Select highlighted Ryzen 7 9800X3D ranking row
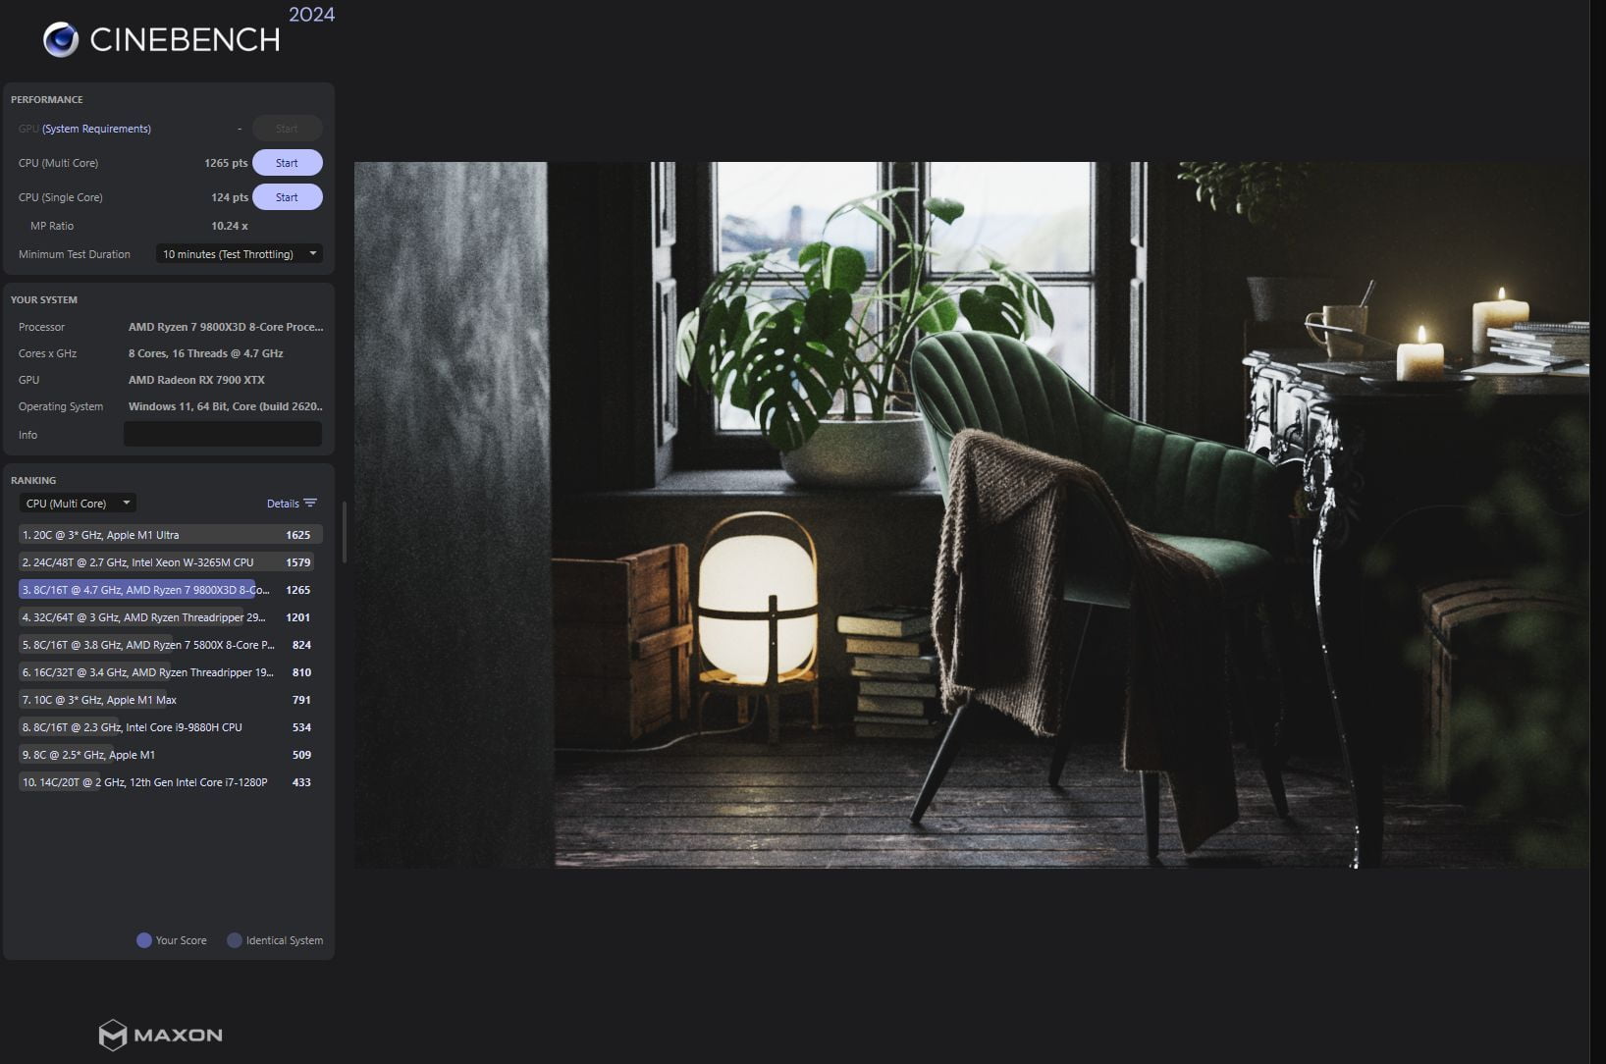The image size is (1606, 1064). click(170, 590)
